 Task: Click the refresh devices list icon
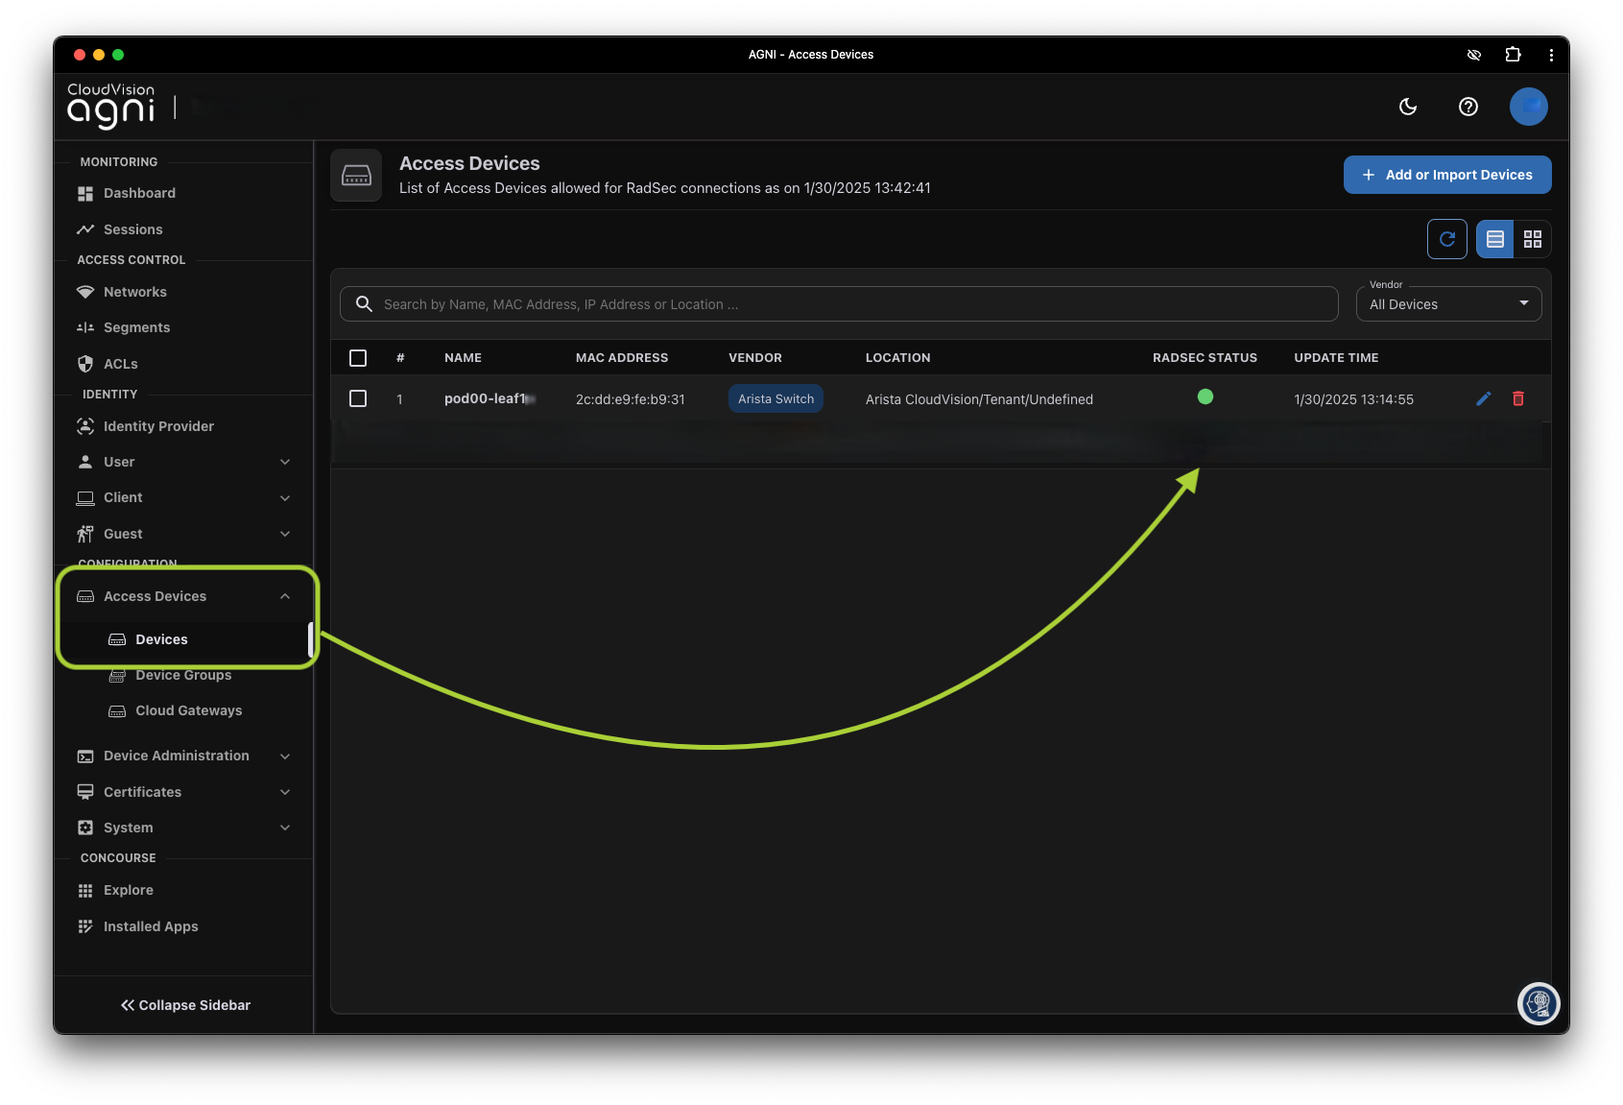click(1446, 239)
